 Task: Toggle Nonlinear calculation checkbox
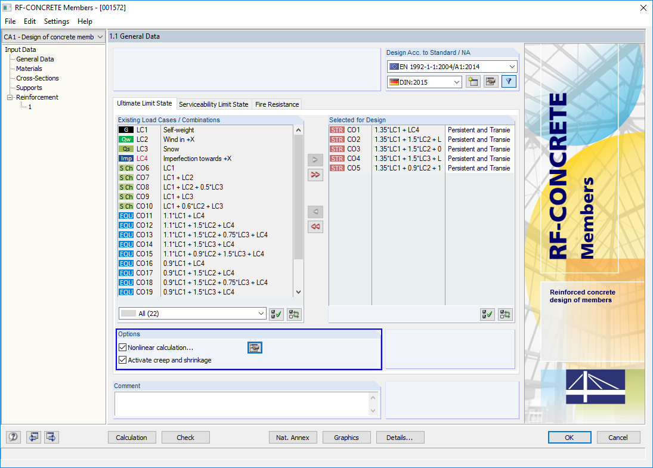tap(122, 347)
